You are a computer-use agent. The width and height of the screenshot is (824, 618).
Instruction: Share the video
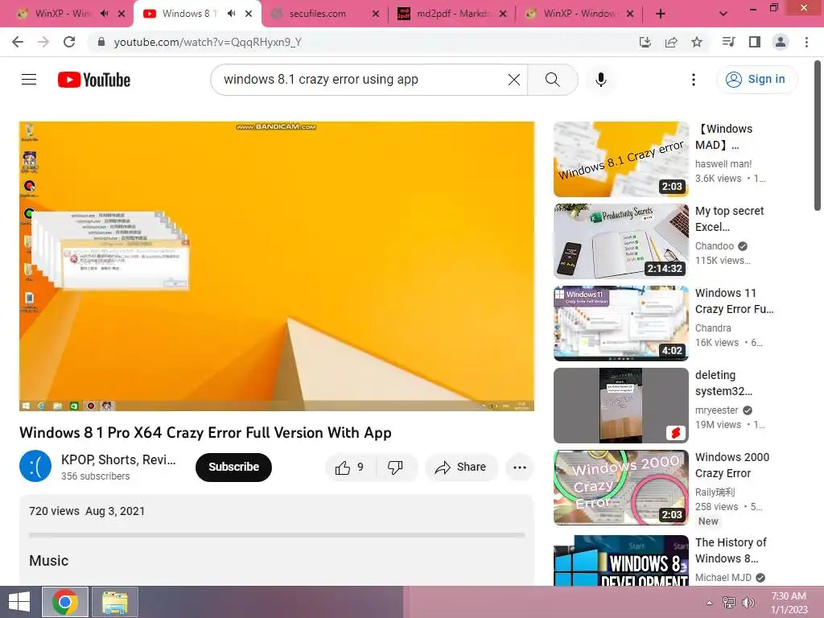pos(460,468)
